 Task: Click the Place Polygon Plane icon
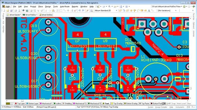[145, 11]
